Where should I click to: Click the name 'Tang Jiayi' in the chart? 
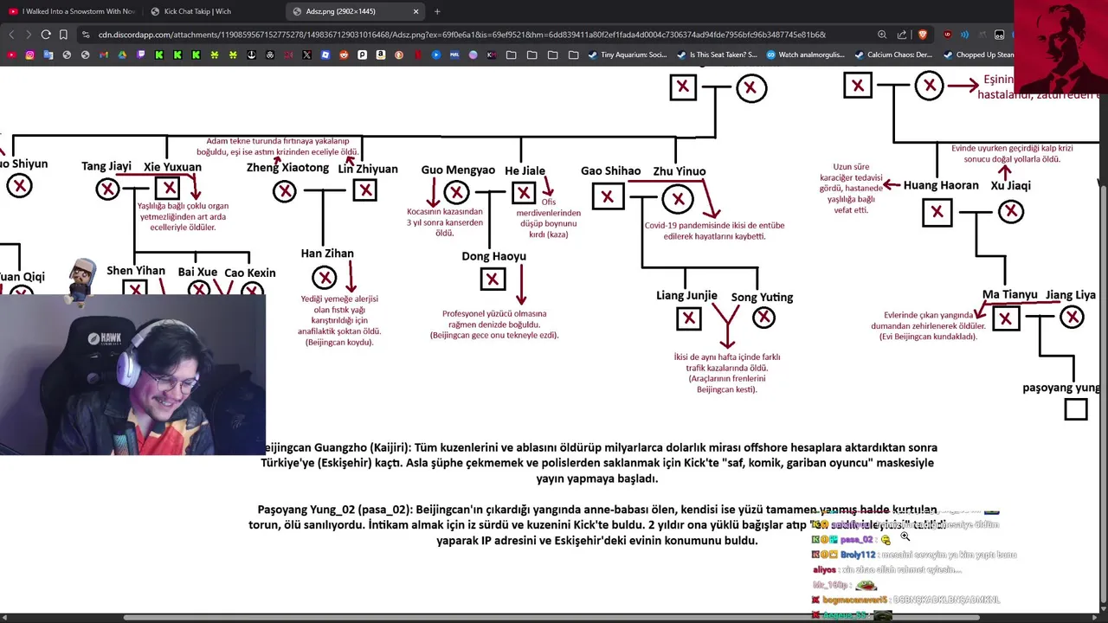tap(106, 166)
